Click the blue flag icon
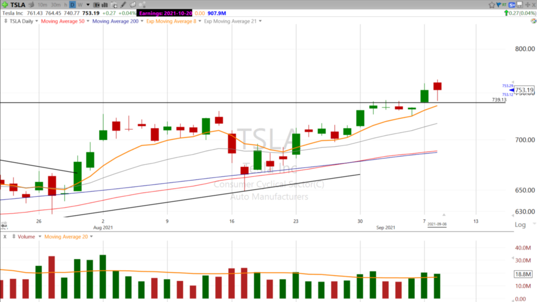Image resolution: width=537 pixels, height=302 pixels. [x=498, y=5]
